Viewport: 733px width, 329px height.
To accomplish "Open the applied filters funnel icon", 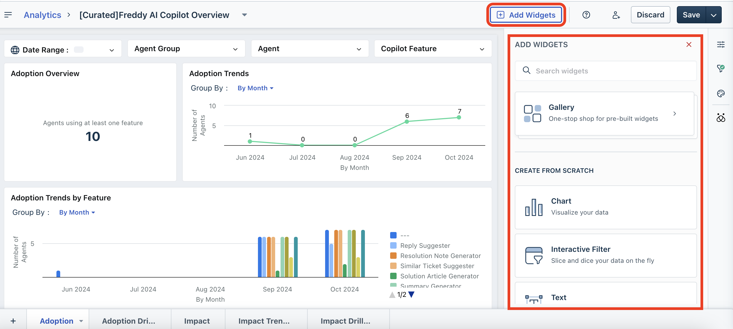I will (720, 68).
